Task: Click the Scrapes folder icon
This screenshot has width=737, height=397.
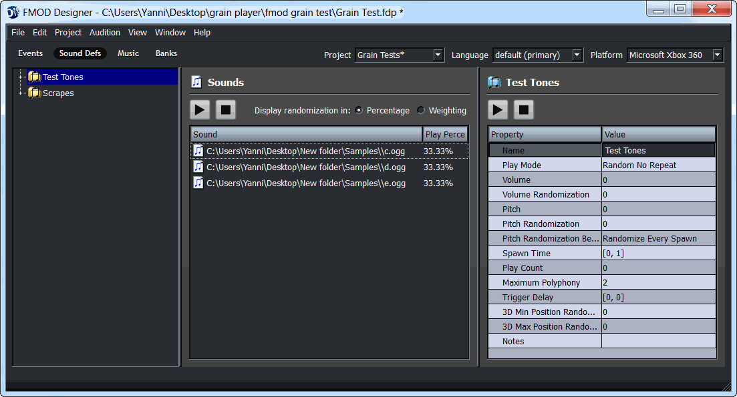Action: pyautogui.click(x=34, y=93)
